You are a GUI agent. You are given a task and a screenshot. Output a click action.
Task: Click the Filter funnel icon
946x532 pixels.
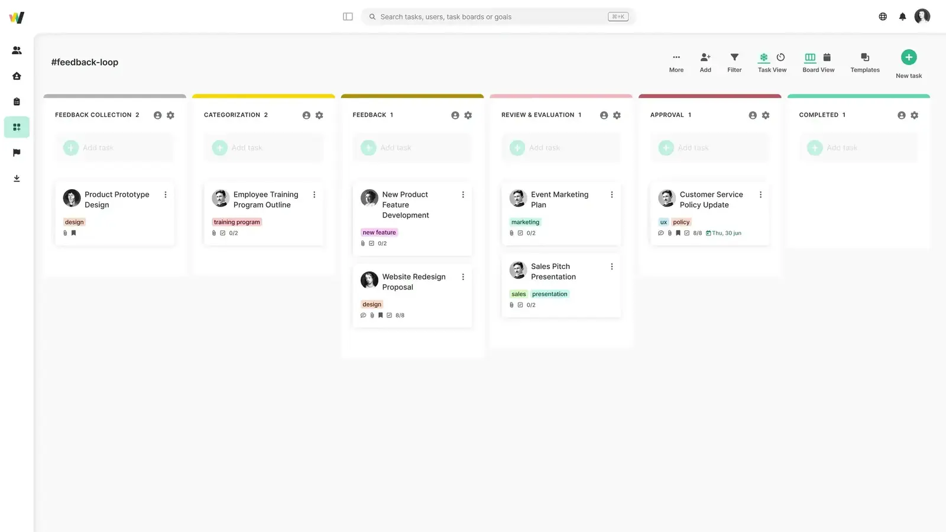point(734,57)
